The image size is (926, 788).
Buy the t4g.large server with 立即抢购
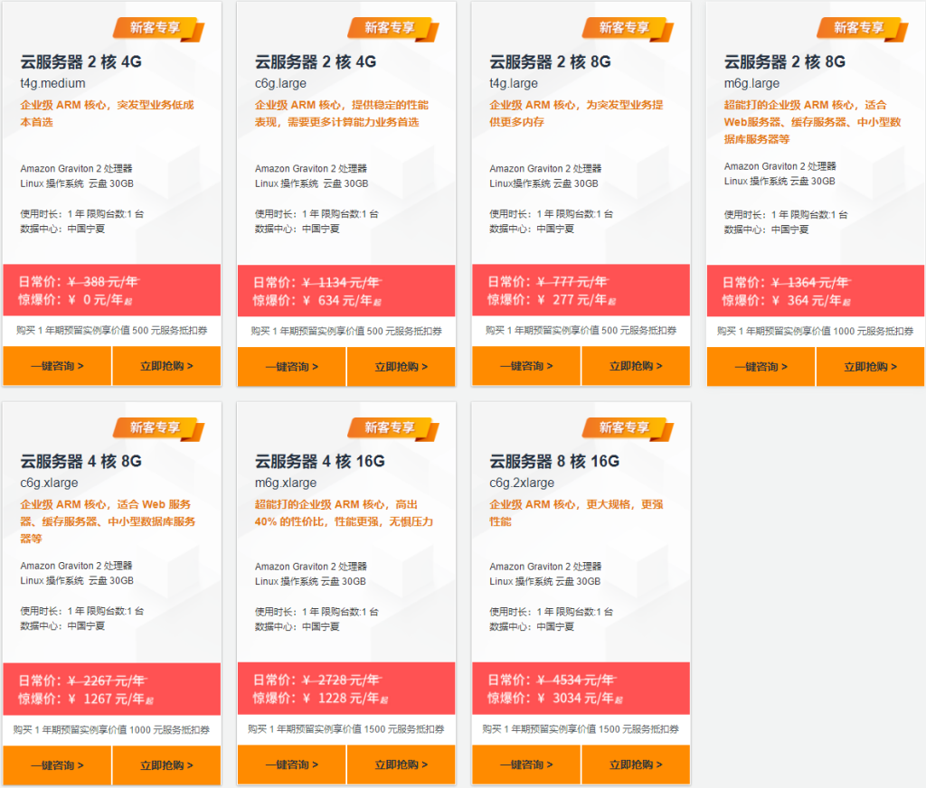(636, 366)
